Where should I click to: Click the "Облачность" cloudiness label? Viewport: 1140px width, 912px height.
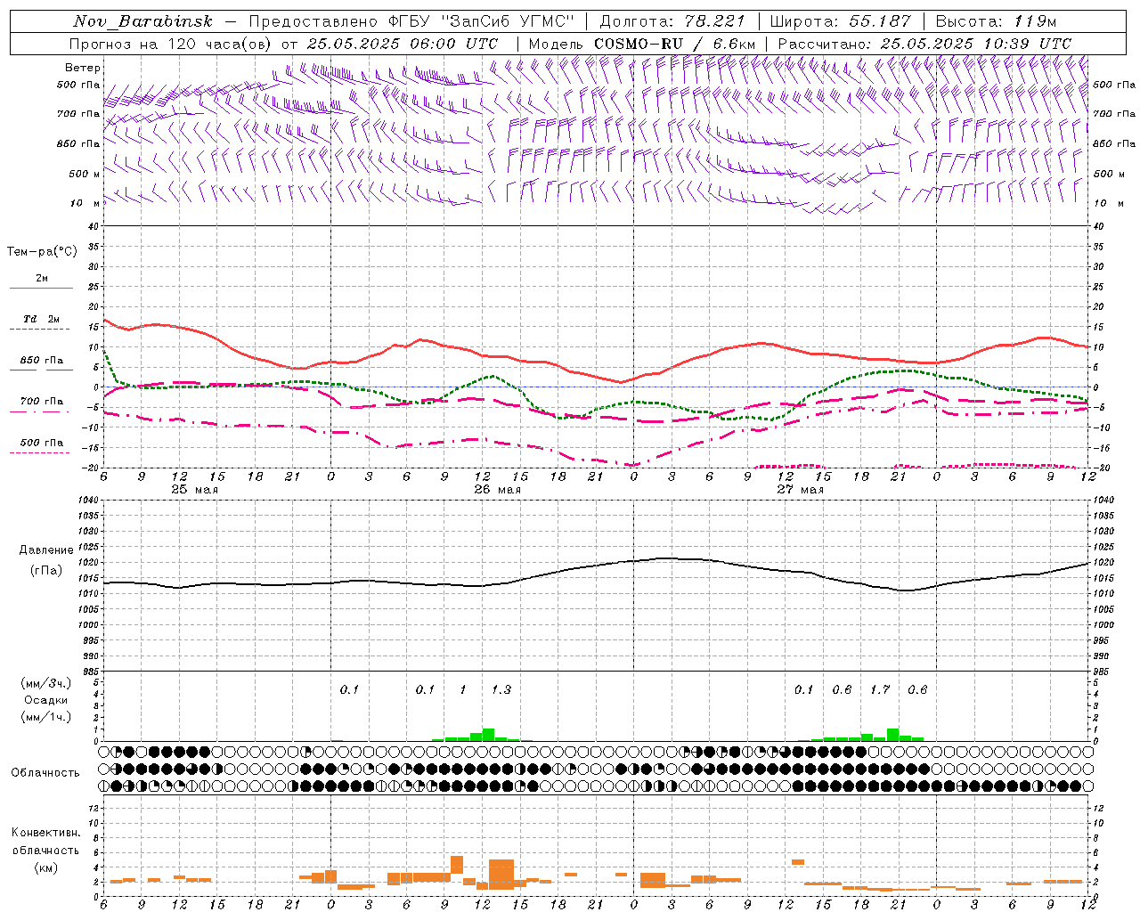coord(45,773)
